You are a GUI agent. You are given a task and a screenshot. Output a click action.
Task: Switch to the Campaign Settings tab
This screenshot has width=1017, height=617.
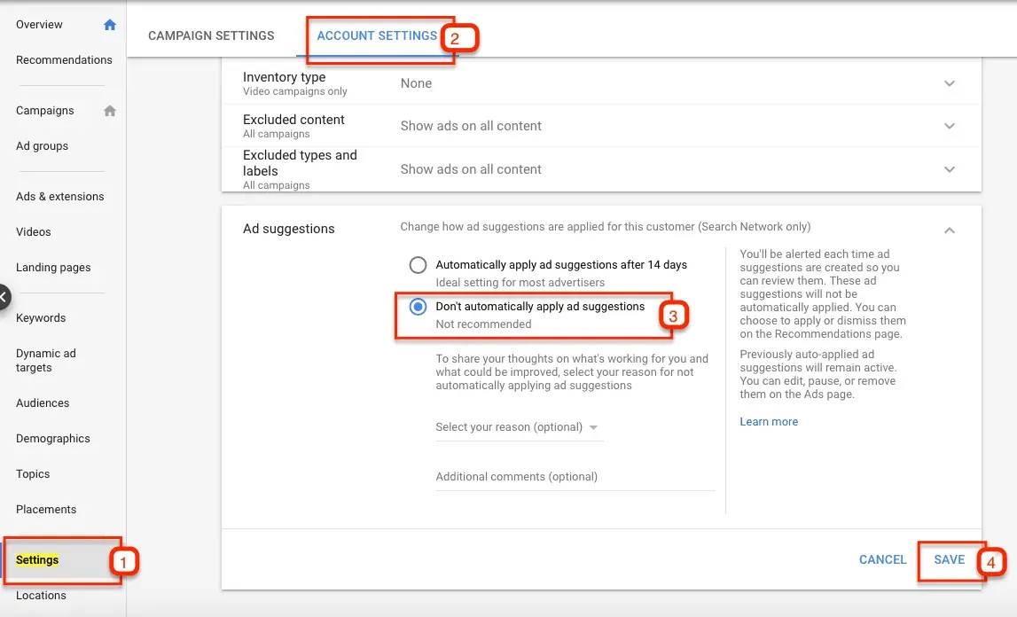coord(211,35)
